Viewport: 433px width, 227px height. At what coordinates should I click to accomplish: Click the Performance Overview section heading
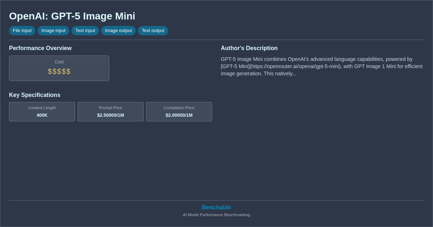tap(40, 48)
